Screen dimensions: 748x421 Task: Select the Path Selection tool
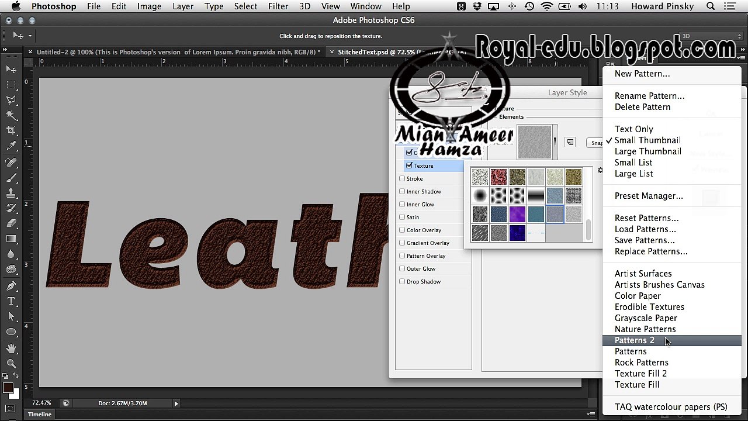pos(11,316)
